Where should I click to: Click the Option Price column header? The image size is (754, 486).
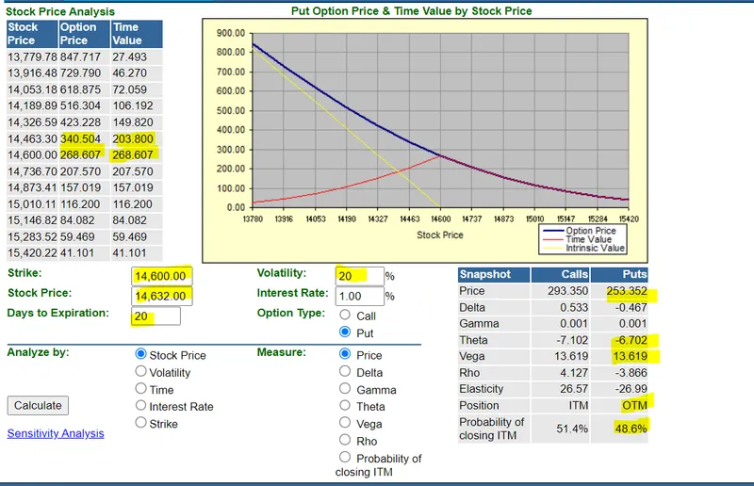84,34
